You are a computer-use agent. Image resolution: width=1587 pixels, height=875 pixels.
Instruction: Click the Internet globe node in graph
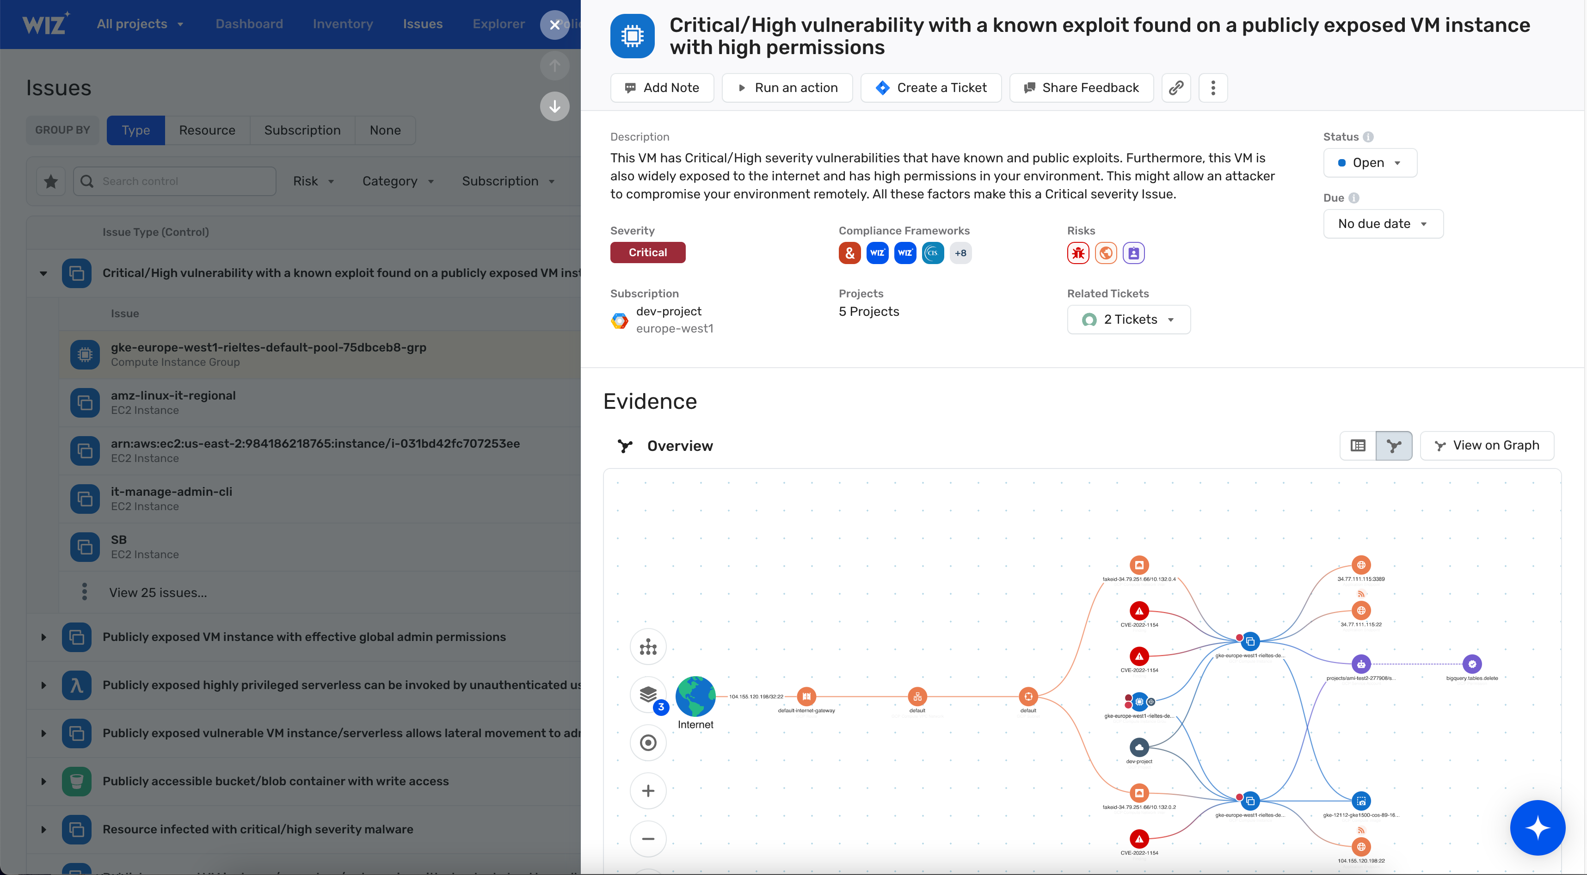[695, 696]
